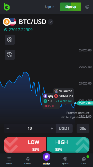Open the Casino tab

[28, 161]
